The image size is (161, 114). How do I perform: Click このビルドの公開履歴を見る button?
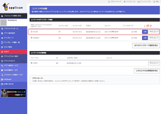click(x=147, y=71)
